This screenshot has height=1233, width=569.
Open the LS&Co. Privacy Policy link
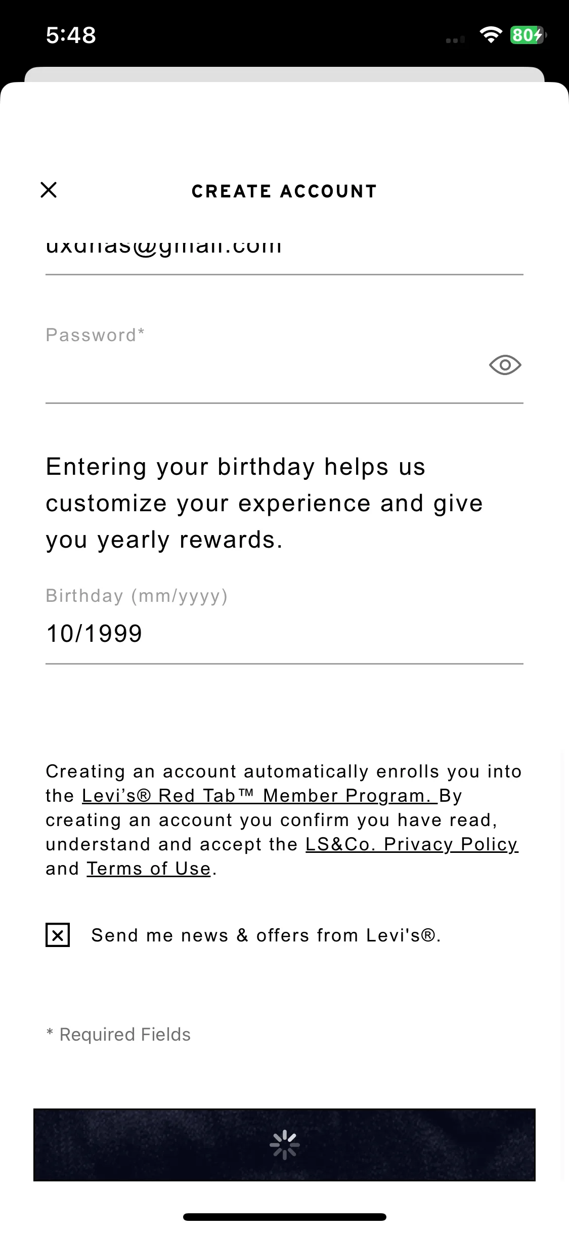tap(412, 844)
